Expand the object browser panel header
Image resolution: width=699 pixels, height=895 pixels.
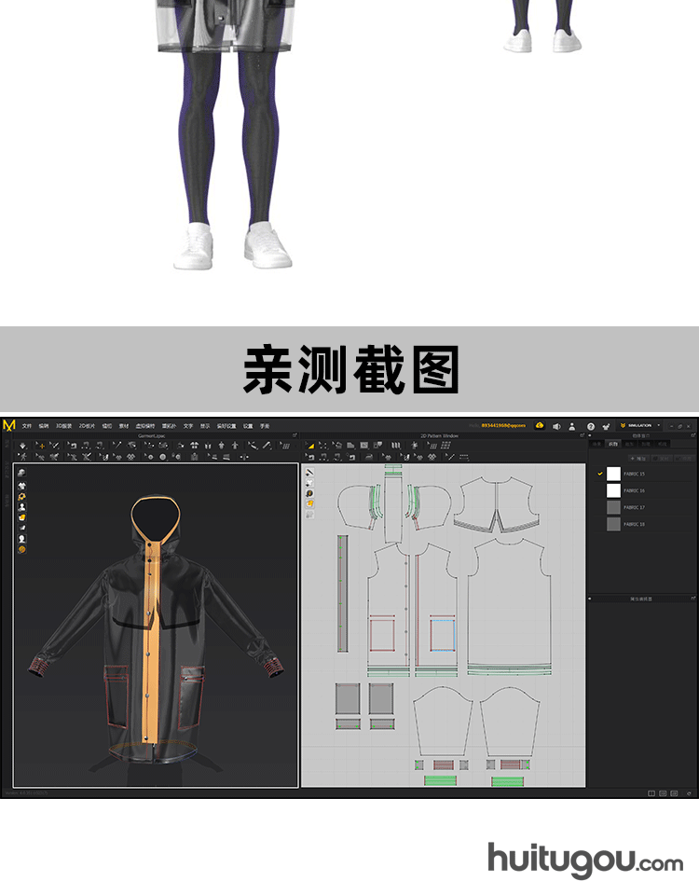[x=641, y=435]
